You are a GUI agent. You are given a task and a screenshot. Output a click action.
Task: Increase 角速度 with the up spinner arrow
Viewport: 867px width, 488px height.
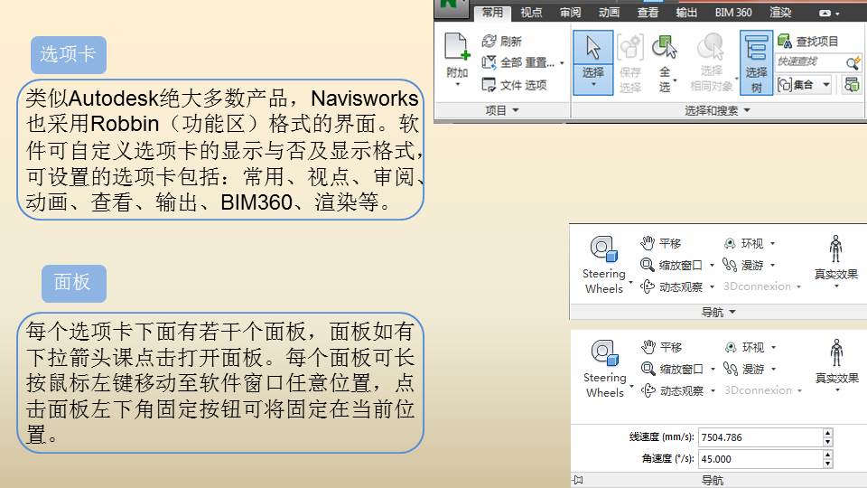click(828, 455)
